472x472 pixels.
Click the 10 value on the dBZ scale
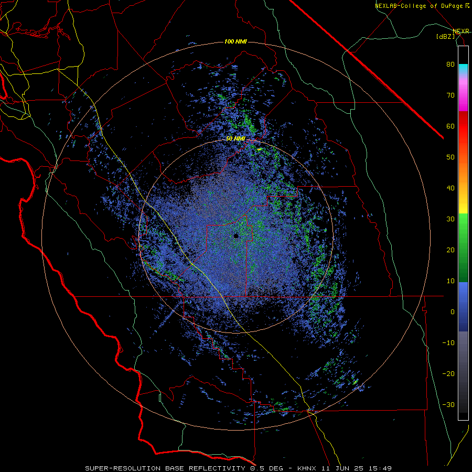pyautogui.click(x=450, y=281)
